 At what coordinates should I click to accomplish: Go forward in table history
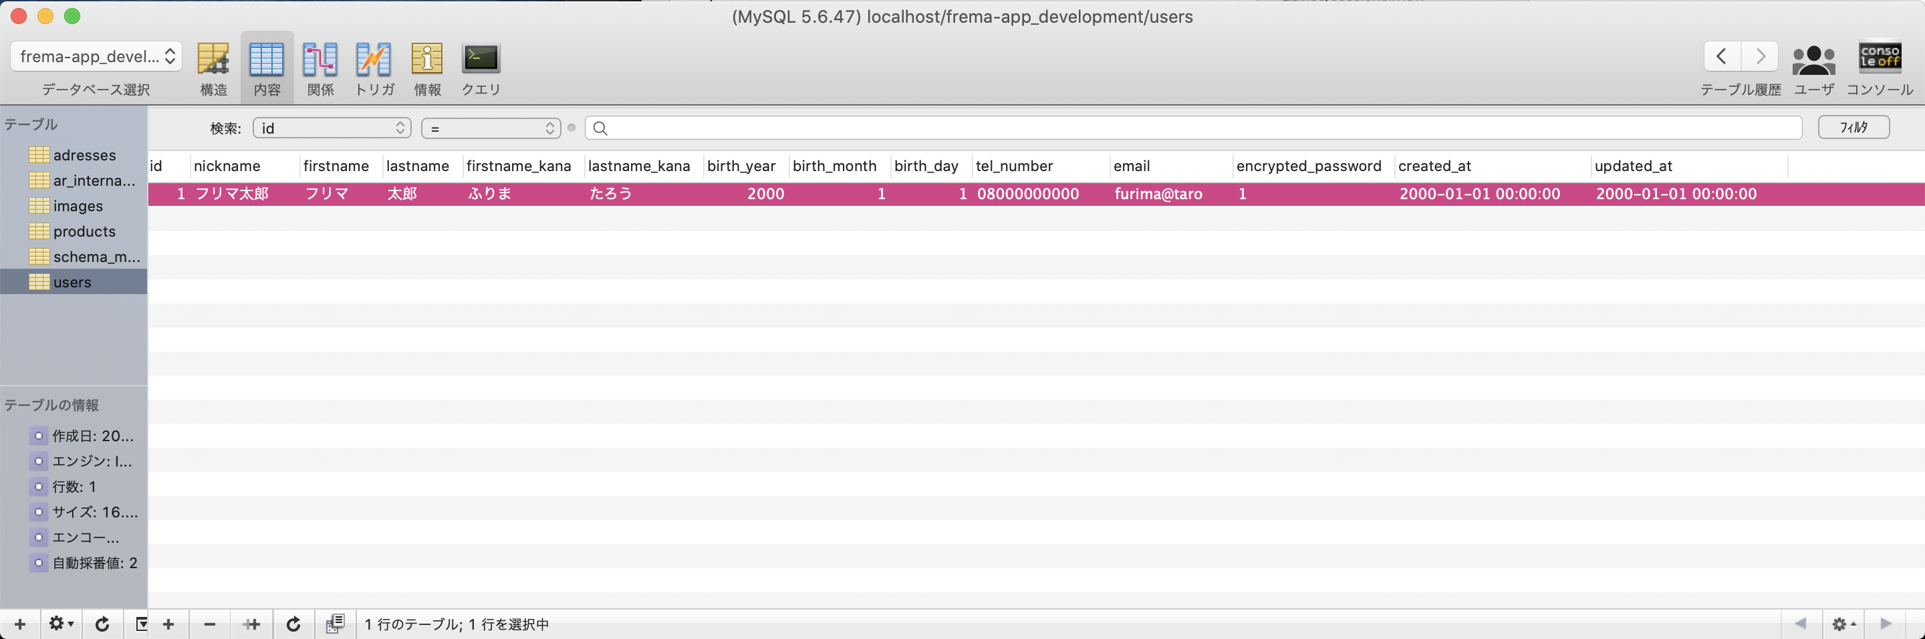(1760, 56)
